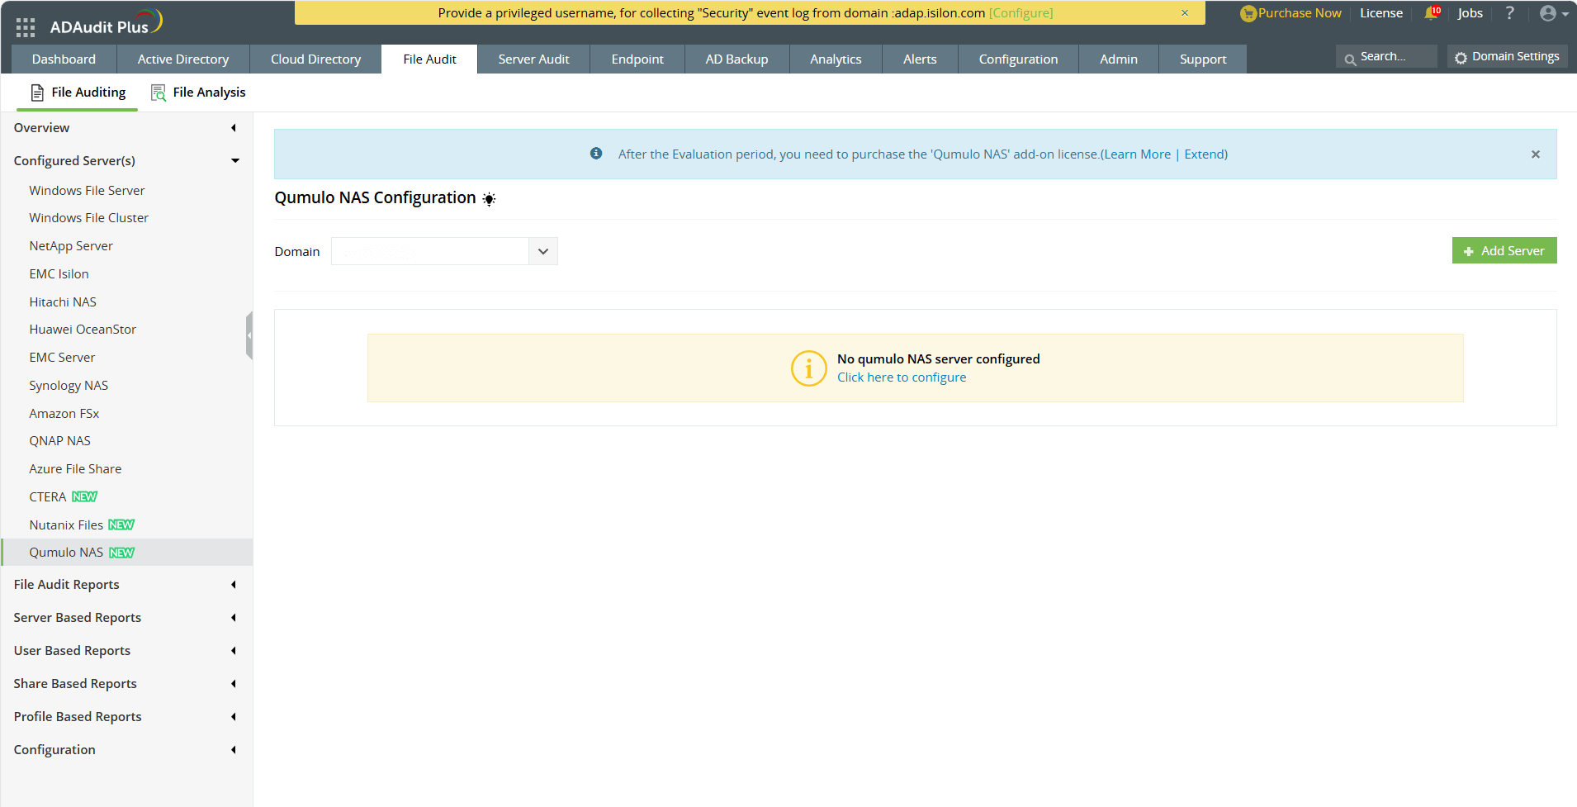1577x807 pixels.
Task: Click the File Auditing document icon
Action: pos(36,92)
